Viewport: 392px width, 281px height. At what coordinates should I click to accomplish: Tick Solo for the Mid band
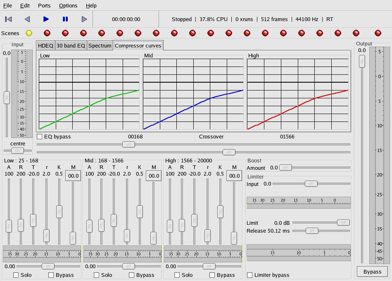97,275
